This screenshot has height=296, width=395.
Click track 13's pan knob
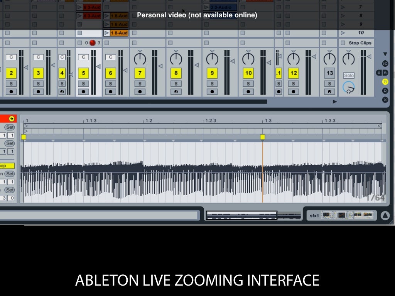click(x=329, y=59)
